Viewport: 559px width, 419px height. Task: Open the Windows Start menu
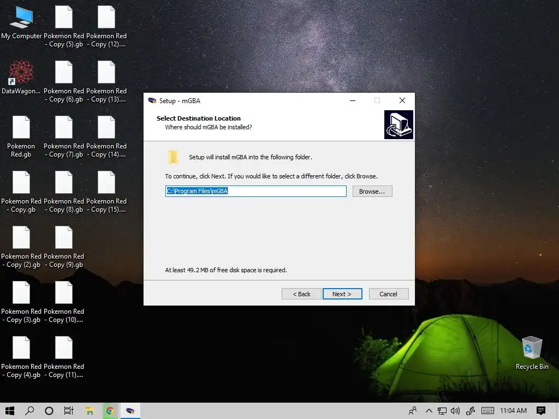pos(10,411)
